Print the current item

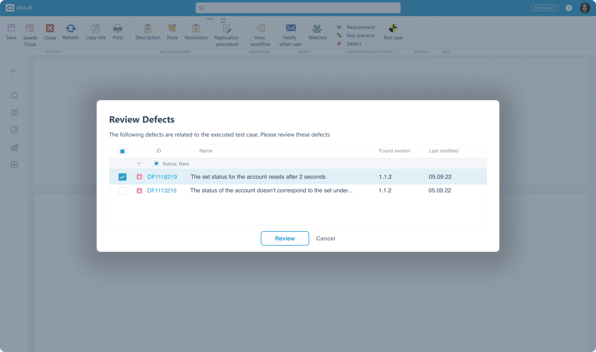118,33
